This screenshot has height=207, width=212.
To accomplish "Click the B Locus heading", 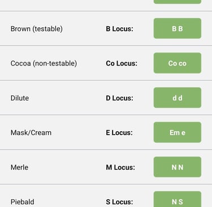I will coord(119,29).
